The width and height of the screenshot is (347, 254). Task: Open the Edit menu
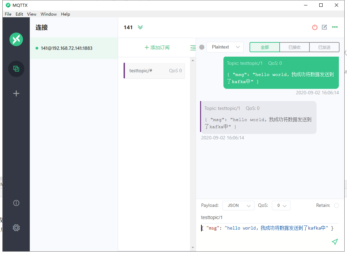[19, 14]
